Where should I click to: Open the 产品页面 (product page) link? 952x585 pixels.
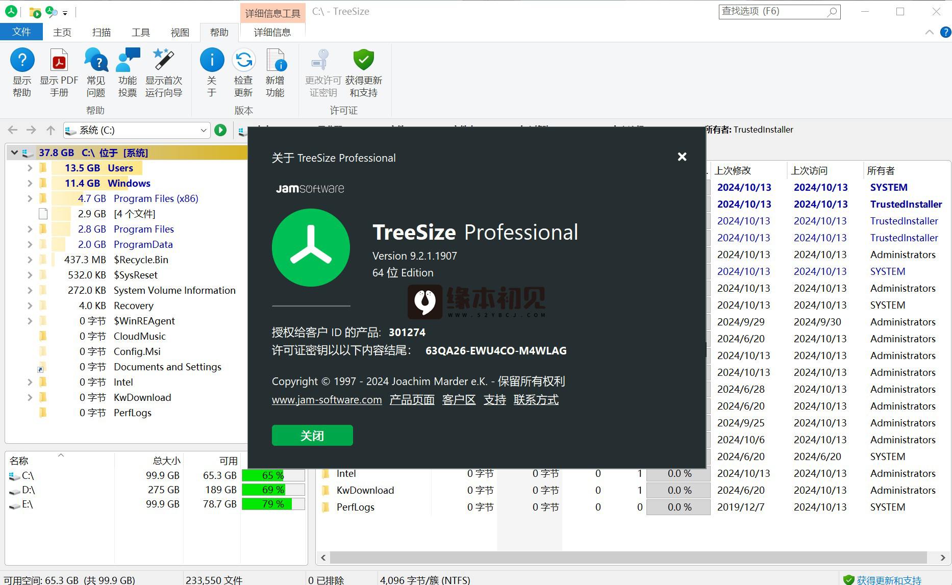412,400
